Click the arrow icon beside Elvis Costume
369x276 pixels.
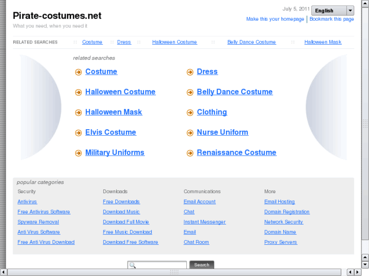pos(78,133)
